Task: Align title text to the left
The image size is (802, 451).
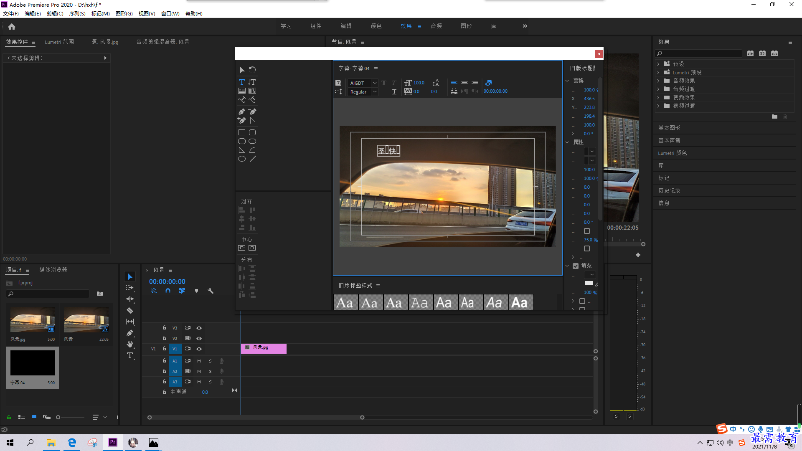Action: pos(454,83)
